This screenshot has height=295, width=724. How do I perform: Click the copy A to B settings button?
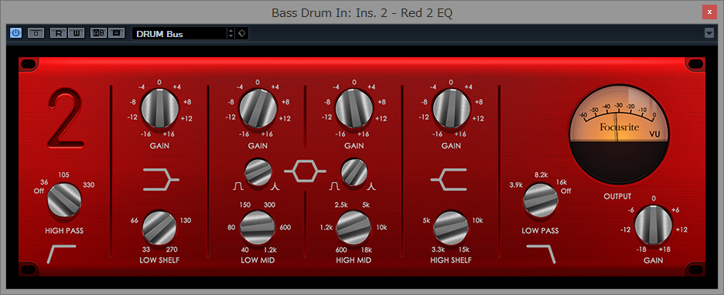(116, 33)
